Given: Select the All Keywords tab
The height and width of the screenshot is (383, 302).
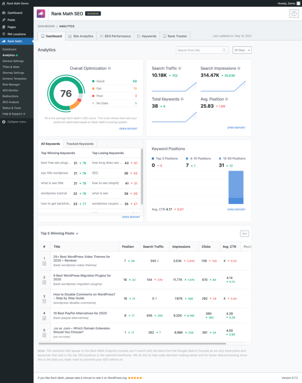Looking at the screenshot, I should pos(51,144).
